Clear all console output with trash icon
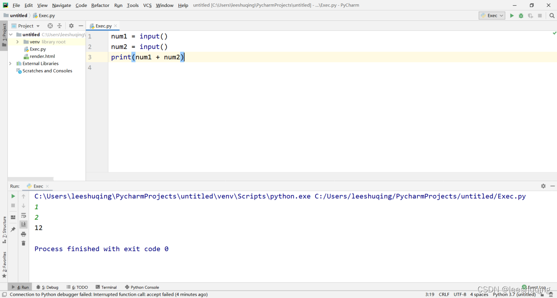This screenshot has height=298, width=557. coord(23,243)
